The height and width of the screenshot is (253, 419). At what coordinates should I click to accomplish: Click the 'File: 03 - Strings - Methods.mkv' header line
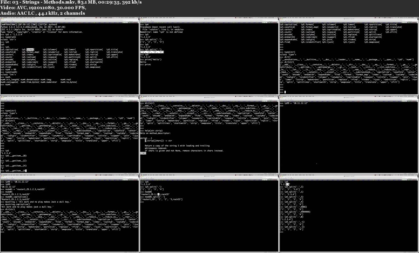[71, 2]
